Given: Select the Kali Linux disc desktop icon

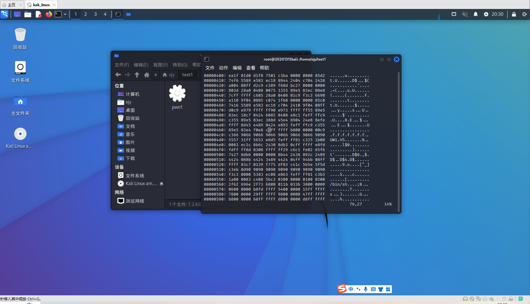Looking at the screenshot, I should tap(20, 138).
